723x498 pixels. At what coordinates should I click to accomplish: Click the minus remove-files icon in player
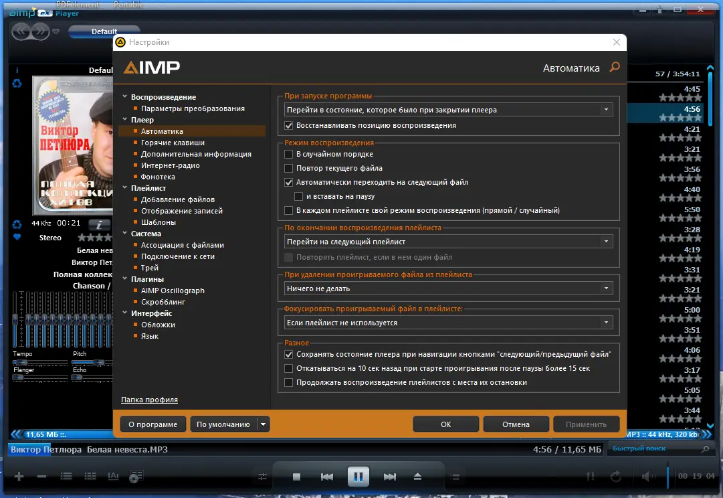point(41,477)
